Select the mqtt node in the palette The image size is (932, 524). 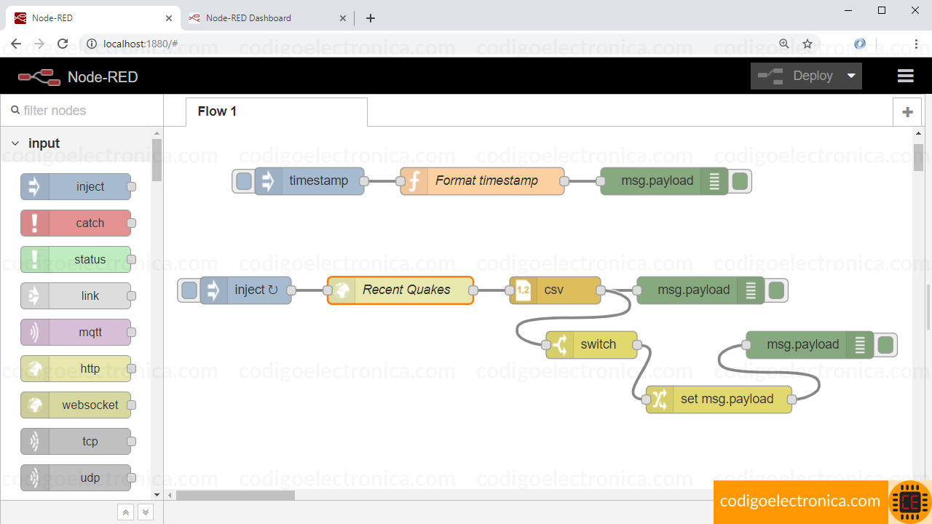(x=76, y=333)
